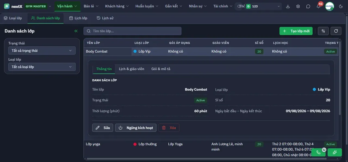The width and height of the screenshot is (348, 162).
Task: Open the chat bubble icon
Action: coord(308,6)
